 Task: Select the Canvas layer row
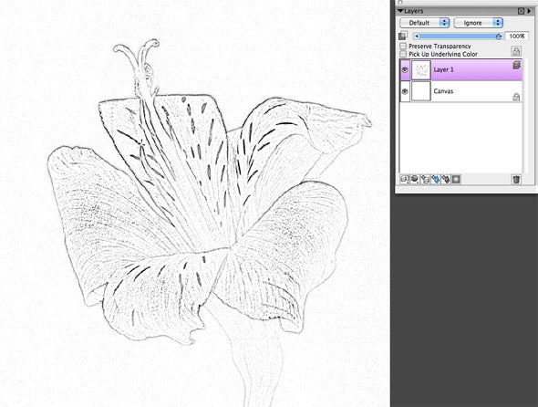[461, 91]
